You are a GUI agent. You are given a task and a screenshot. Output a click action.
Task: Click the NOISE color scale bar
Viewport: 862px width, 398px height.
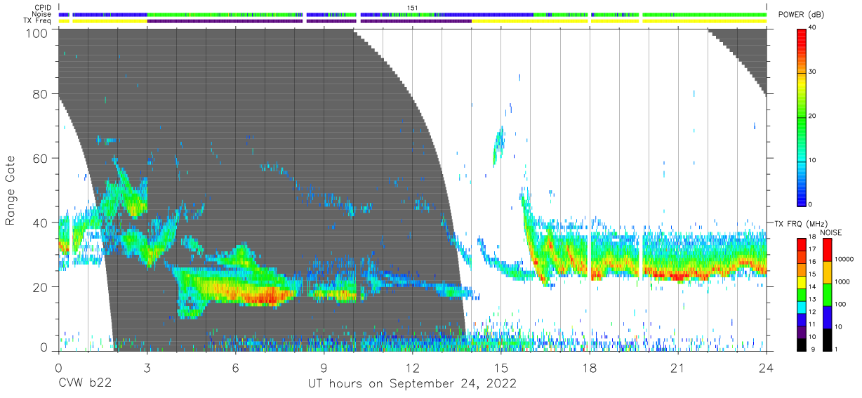[826, 293]
